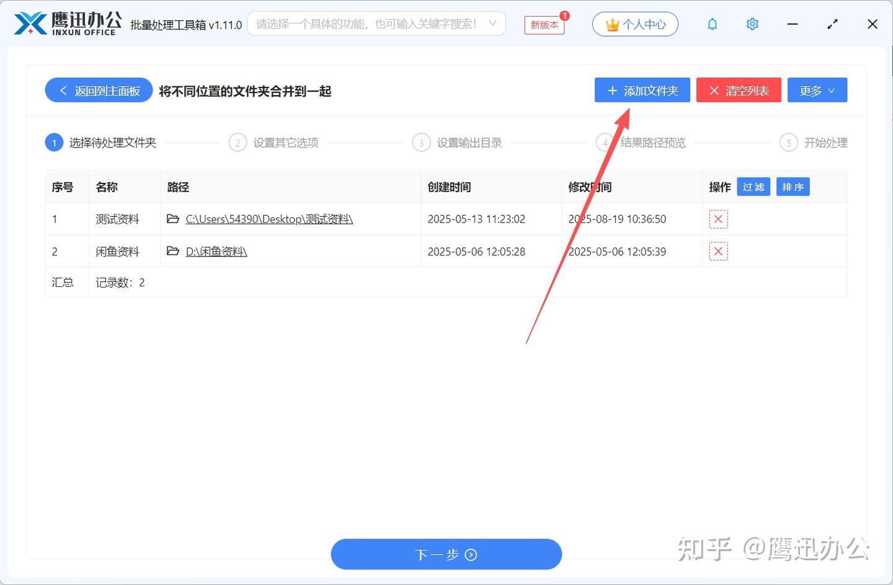
Task: Remove 测试资料 with its red X icon
Action: tap(718, 219)
